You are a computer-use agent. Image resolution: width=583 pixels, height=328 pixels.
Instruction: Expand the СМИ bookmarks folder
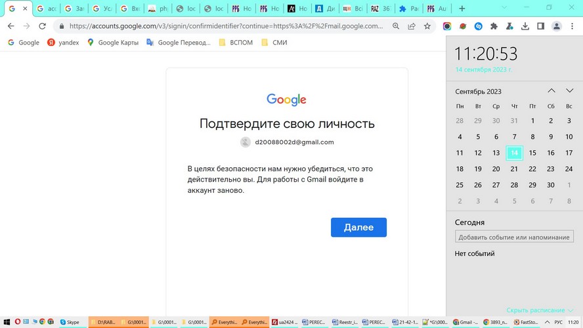[274, 43]
